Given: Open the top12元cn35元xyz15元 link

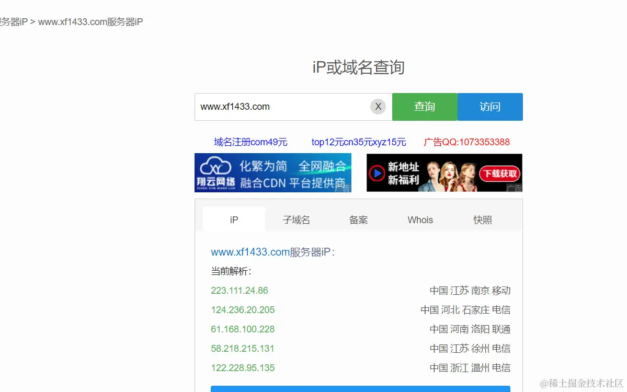Looking at the screenshot, I should tap(359, 142).
